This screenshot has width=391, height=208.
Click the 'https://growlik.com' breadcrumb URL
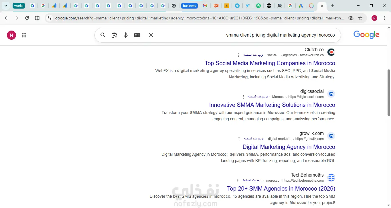tap(309, 139)
